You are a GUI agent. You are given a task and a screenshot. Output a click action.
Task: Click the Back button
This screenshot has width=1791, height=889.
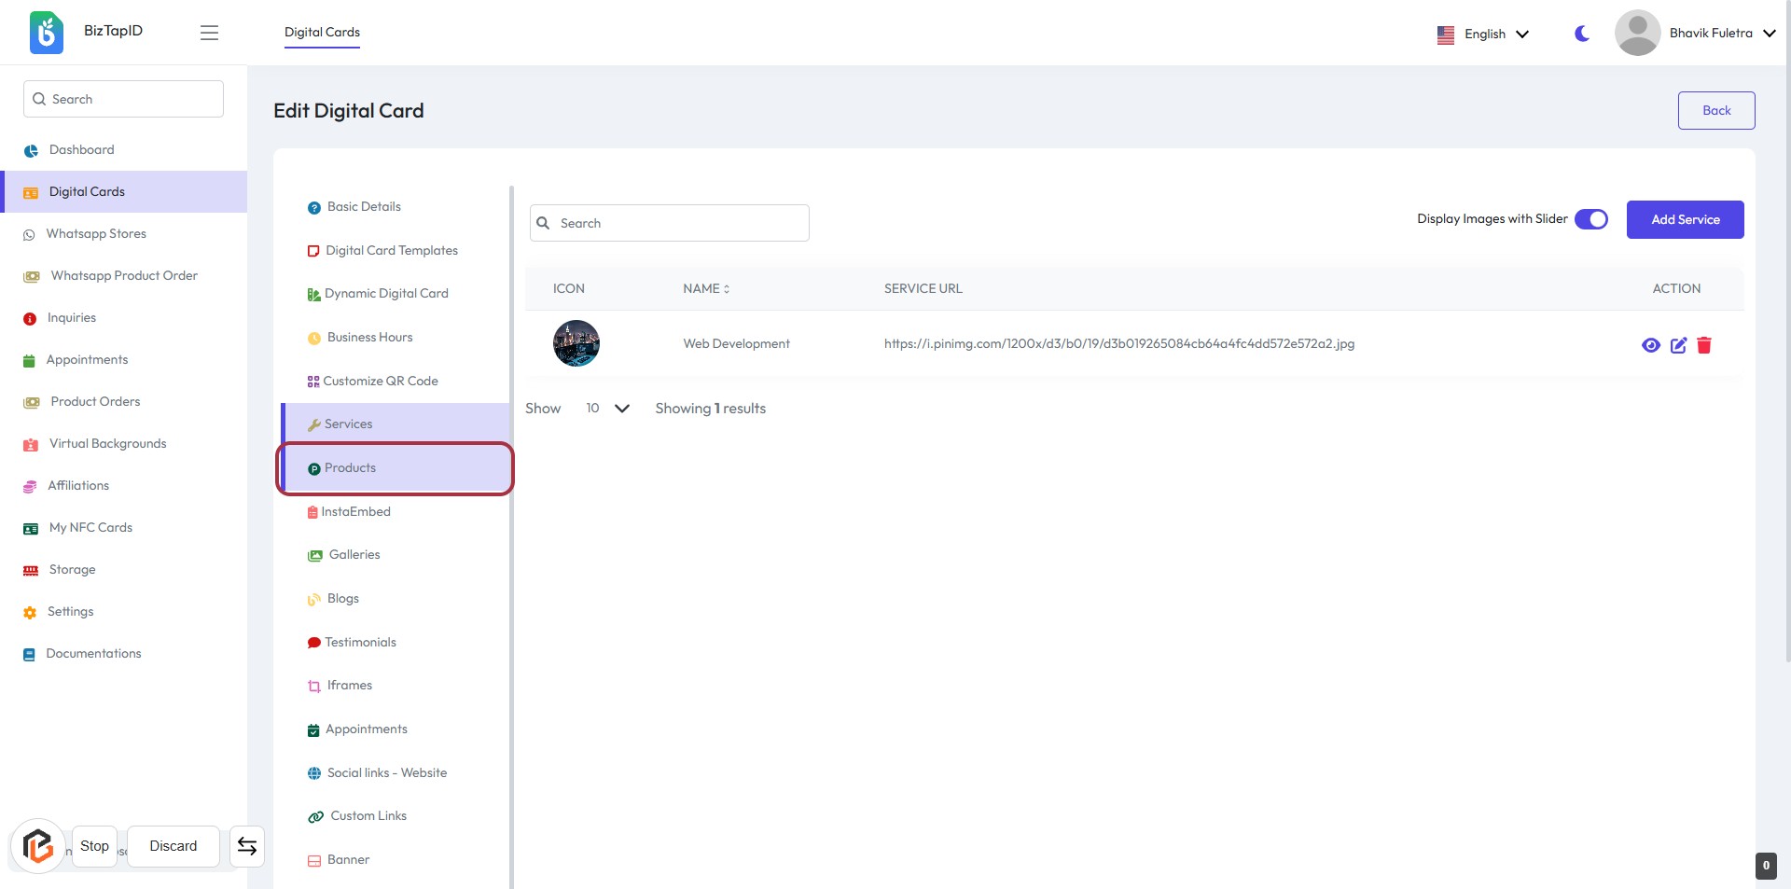[1715, 110]
